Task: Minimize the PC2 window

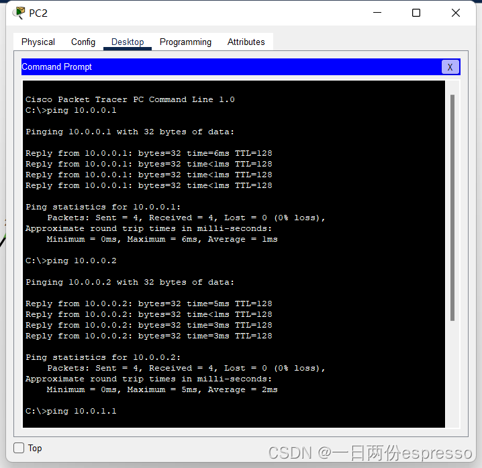Action: click(377, 13)
